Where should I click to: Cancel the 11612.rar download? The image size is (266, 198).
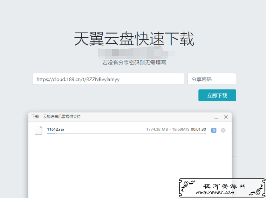click(223, 130)
